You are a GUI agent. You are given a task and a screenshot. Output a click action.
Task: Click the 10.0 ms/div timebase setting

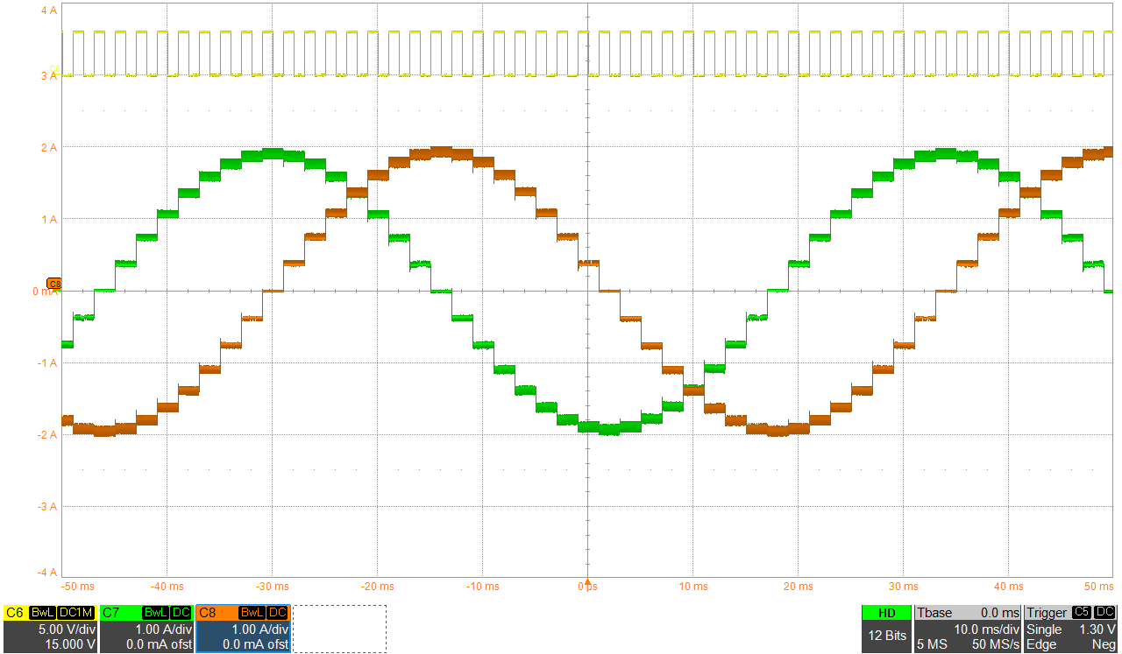(986, 629)
